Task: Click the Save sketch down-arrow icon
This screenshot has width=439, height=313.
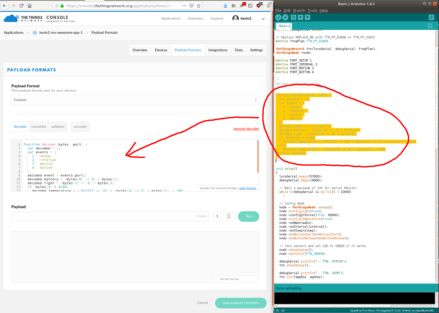Action: 308,17
